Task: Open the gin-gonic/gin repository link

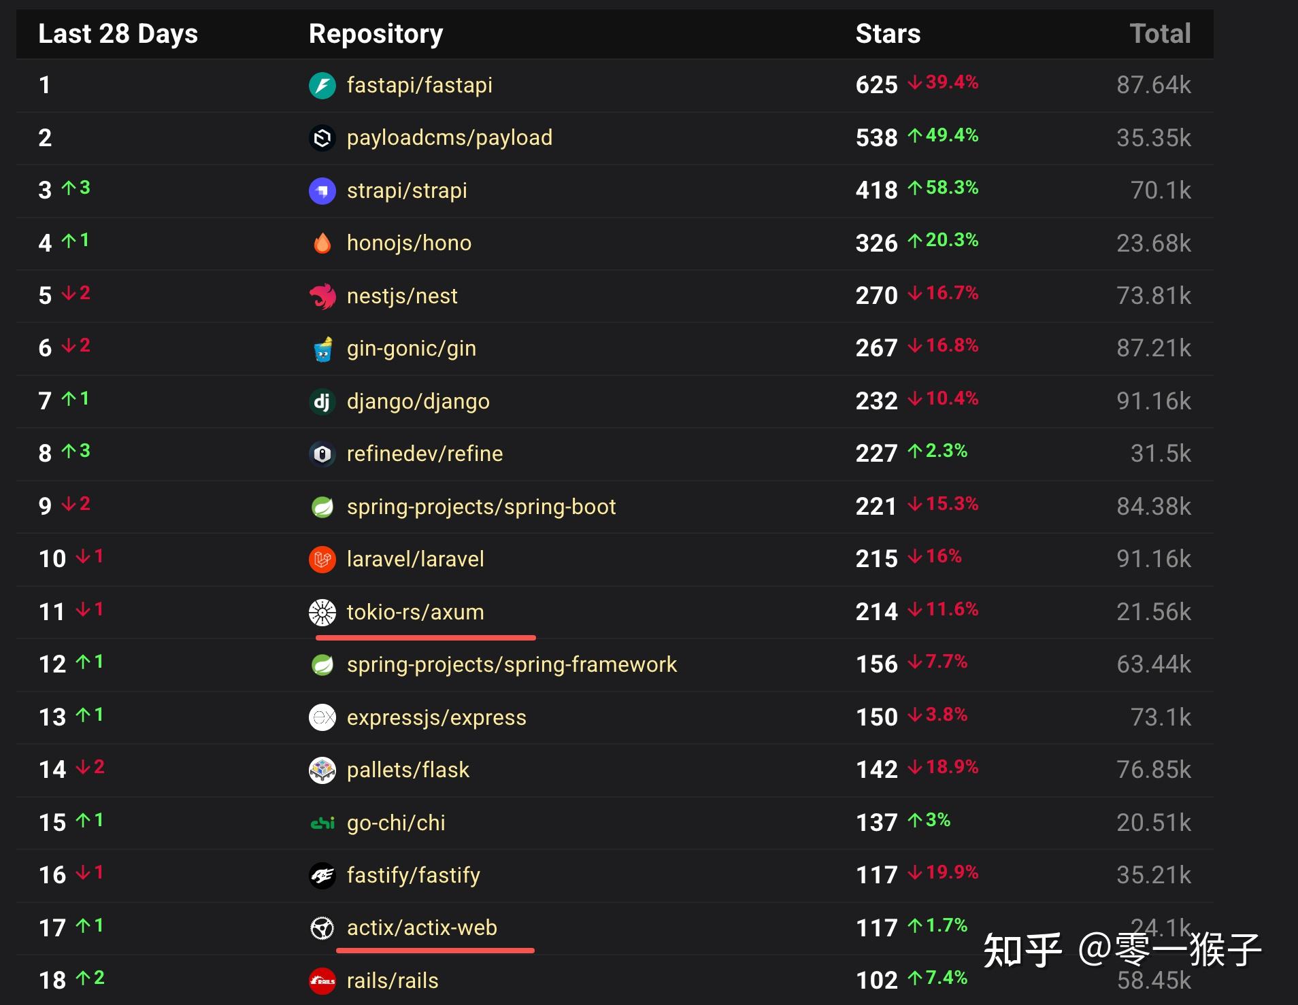Action: tap(412, 349)
